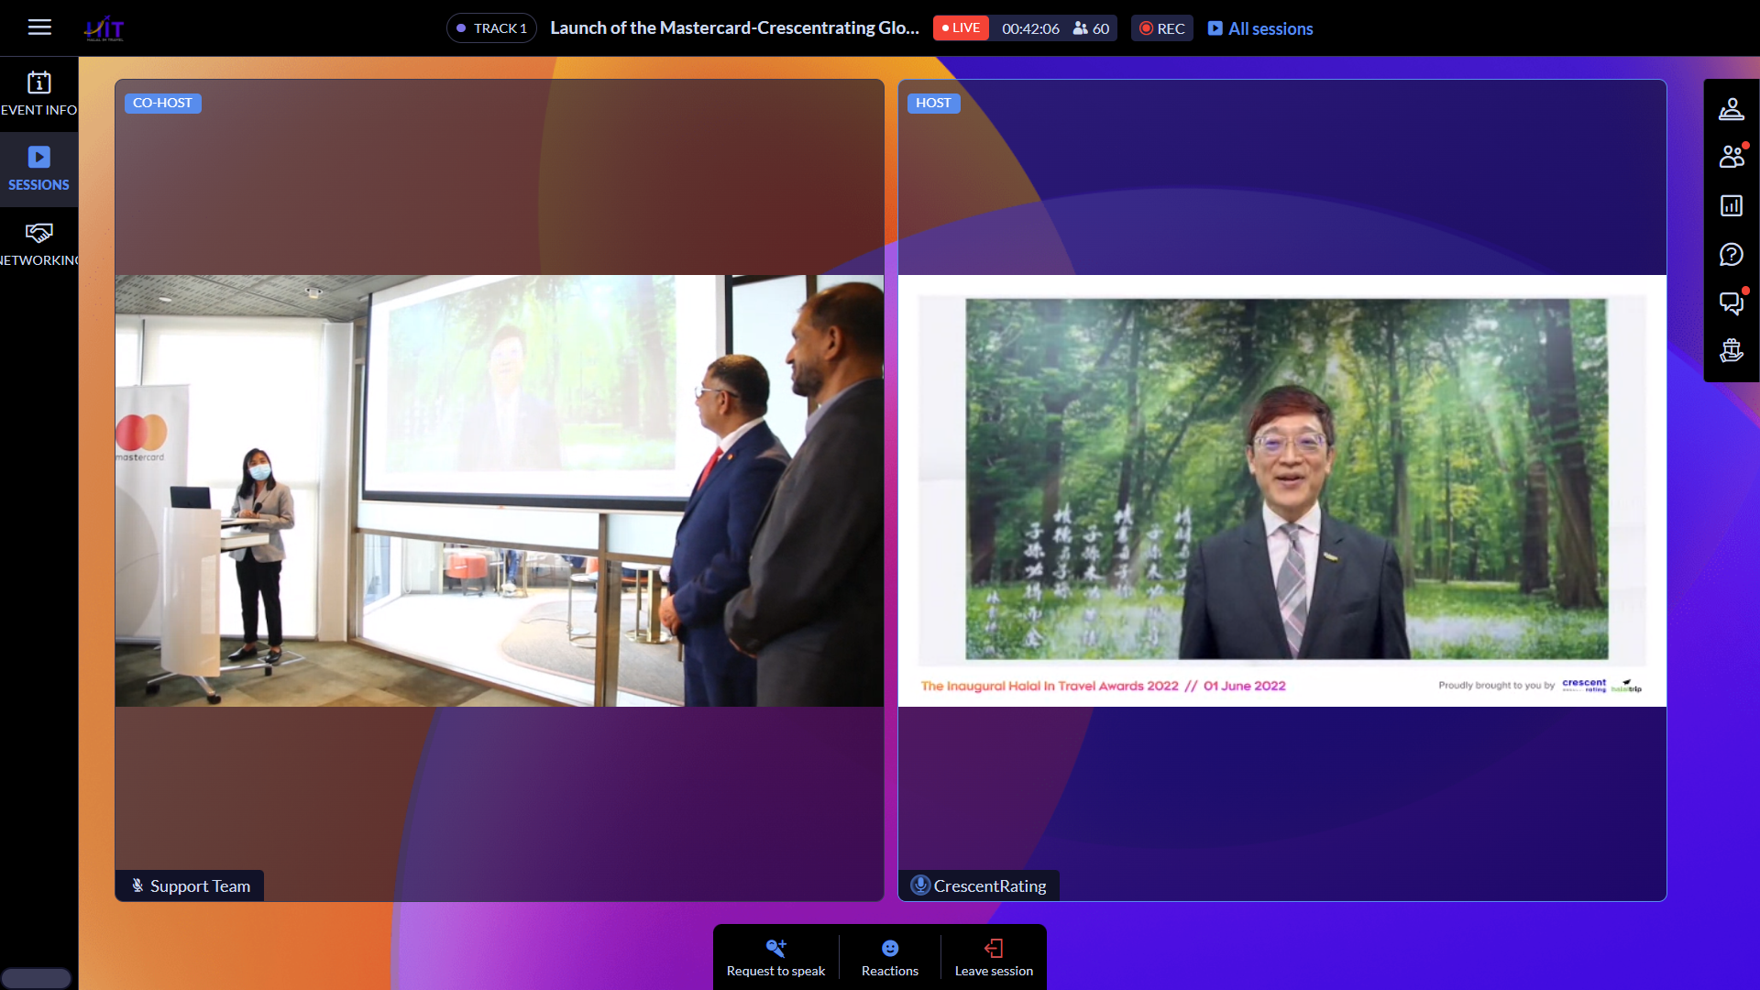The width and height of the screenshot is (1760, 990).
Task: Open the polls chart icon
Action: tap(1732, 205)
